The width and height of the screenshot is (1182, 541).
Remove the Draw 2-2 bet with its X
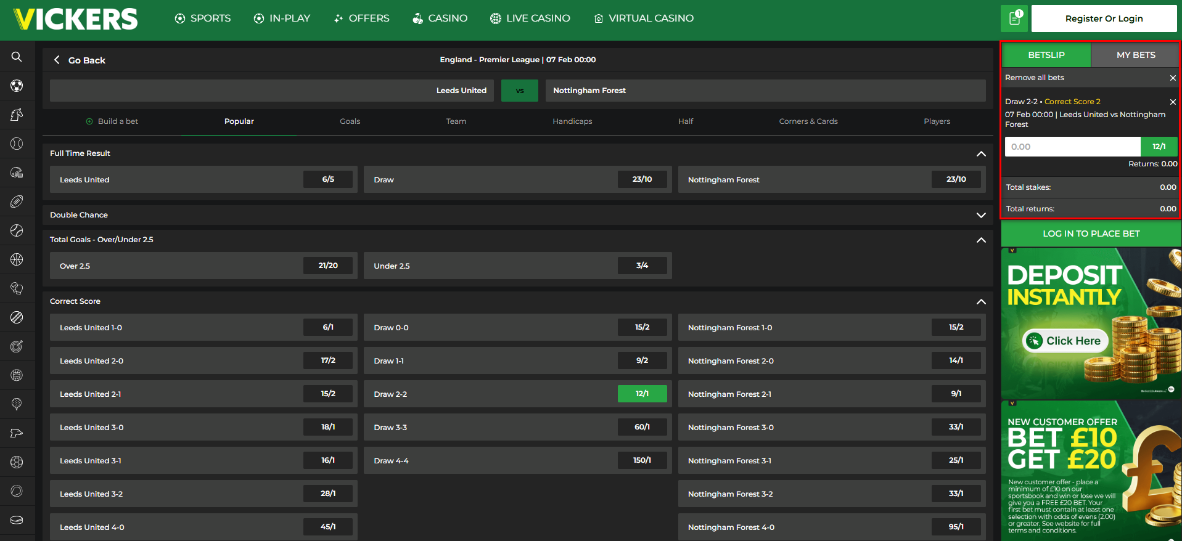coord(1173,102)
